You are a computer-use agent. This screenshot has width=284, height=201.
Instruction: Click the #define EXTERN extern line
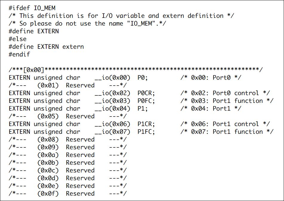tap(46, 47)
